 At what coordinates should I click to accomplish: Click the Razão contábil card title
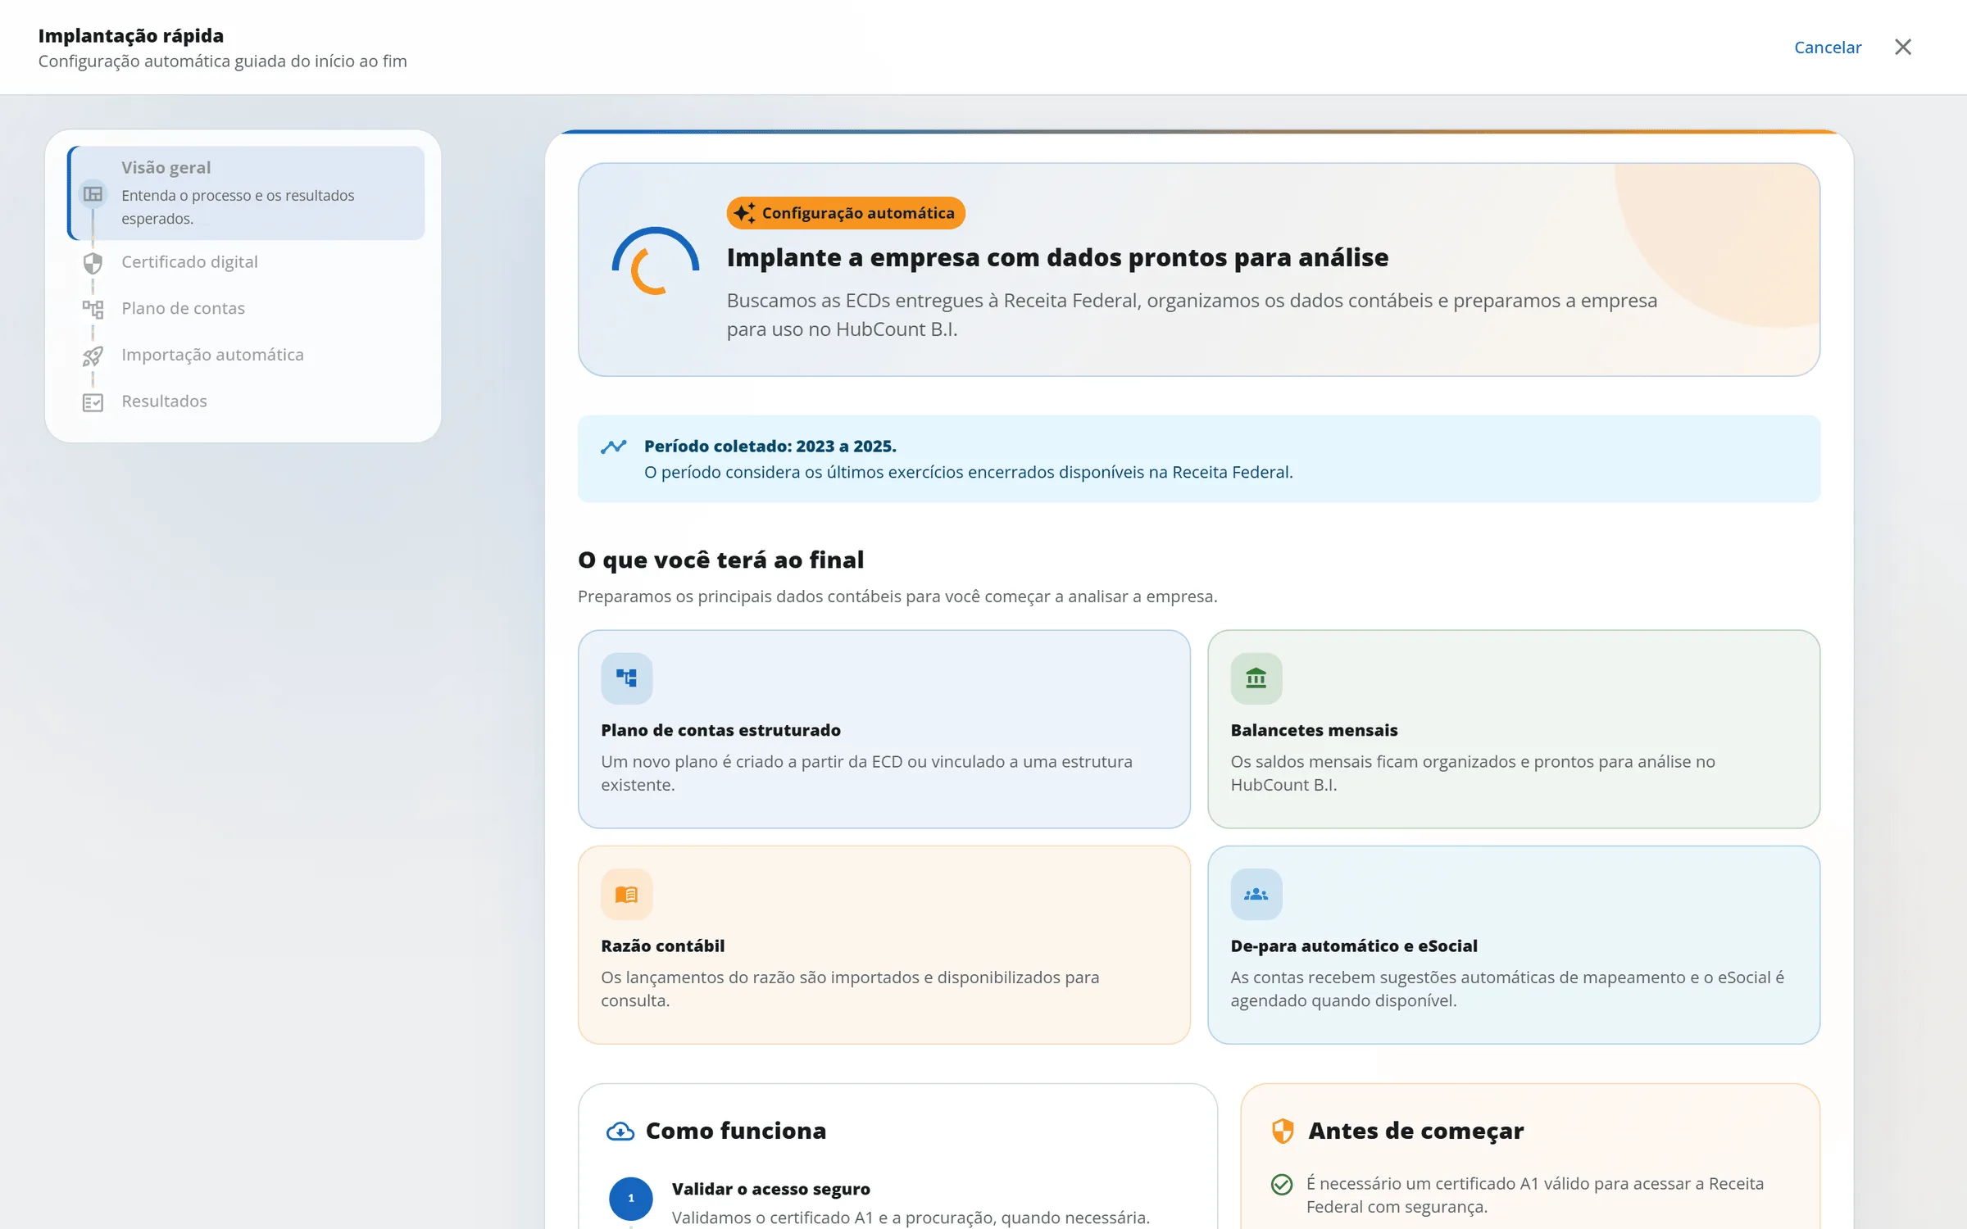[662, 946]
